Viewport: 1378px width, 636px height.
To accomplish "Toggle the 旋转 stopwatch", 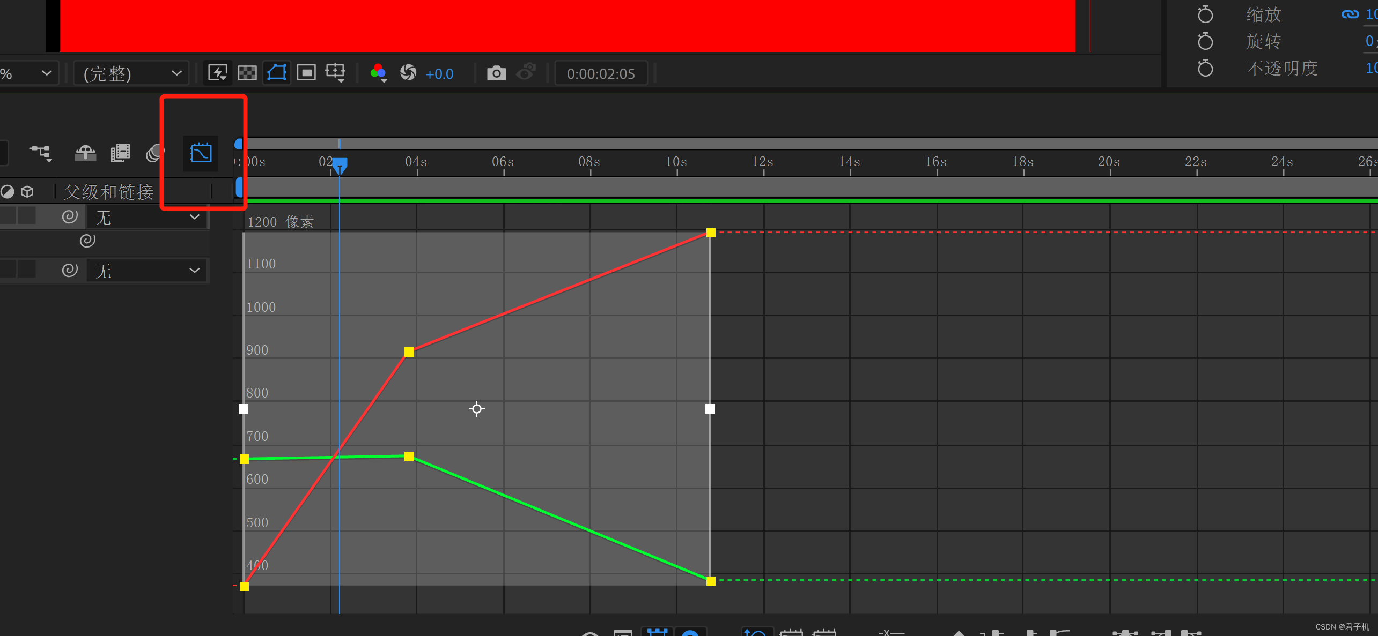I will tap(1205, 41).
